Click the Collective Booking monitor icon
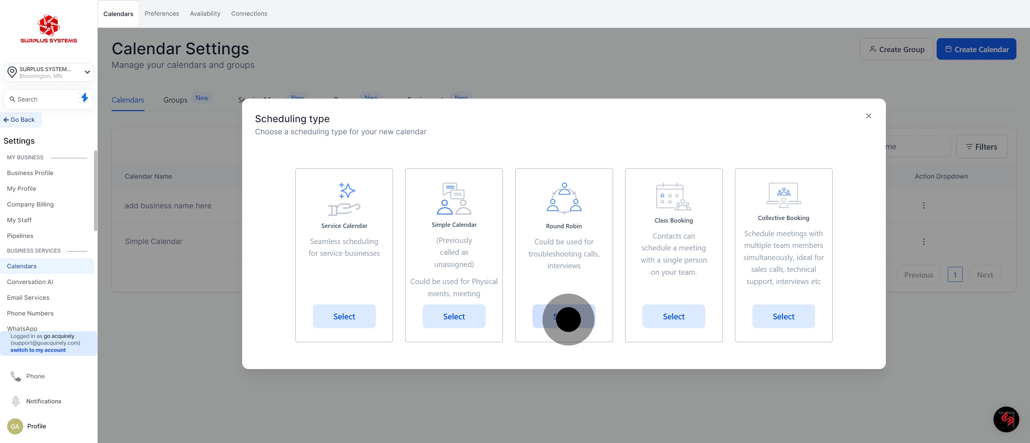 click(783, 195)
